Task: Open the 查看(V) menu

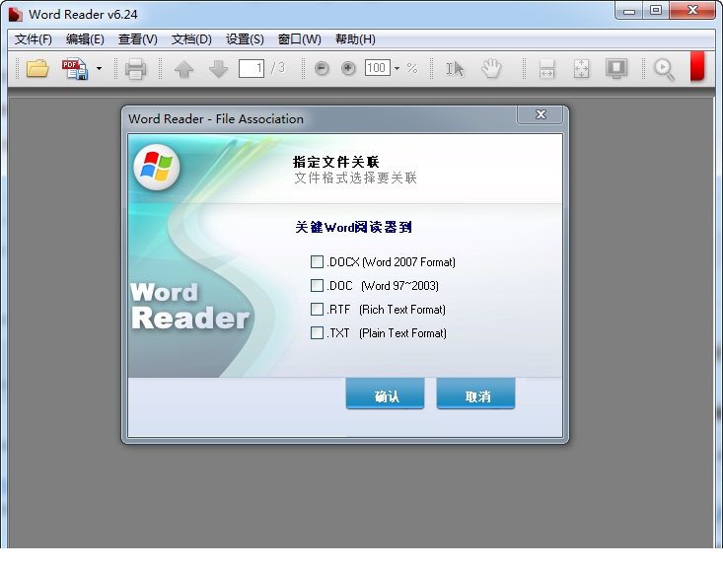Action: coord(137,39)
